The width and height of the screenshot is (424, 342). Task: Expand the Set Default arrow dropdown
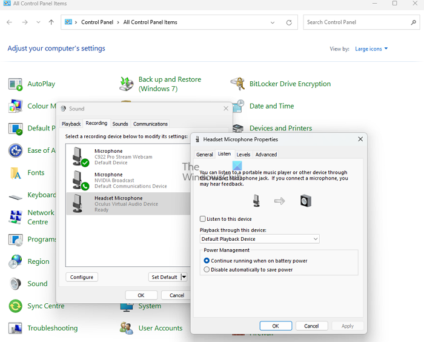tap(184, 277)
